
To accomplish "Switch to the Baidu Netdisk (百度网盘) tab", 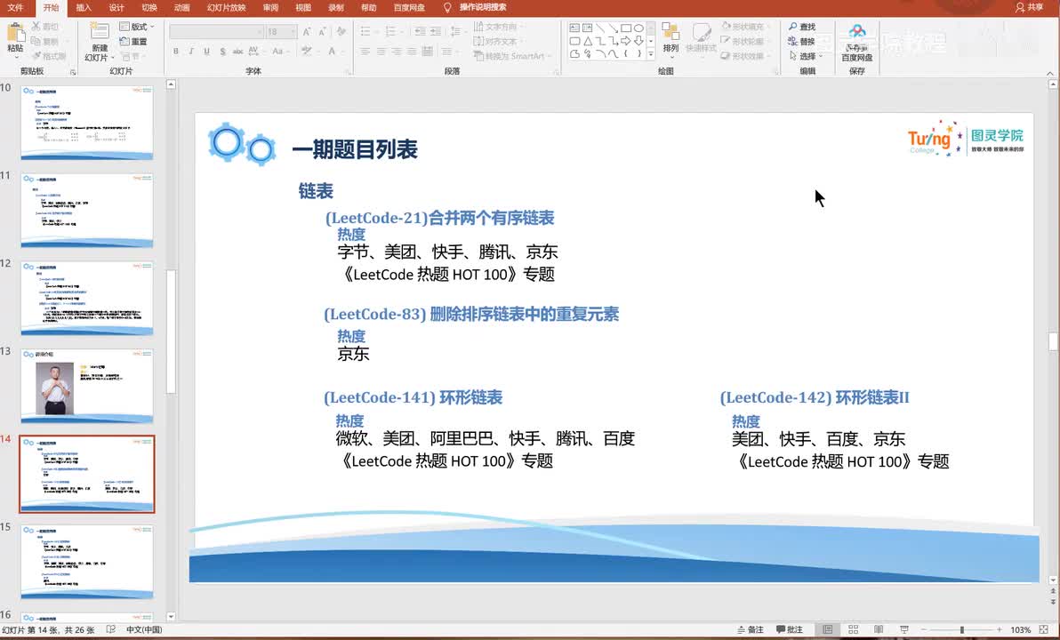I will 409,7.
